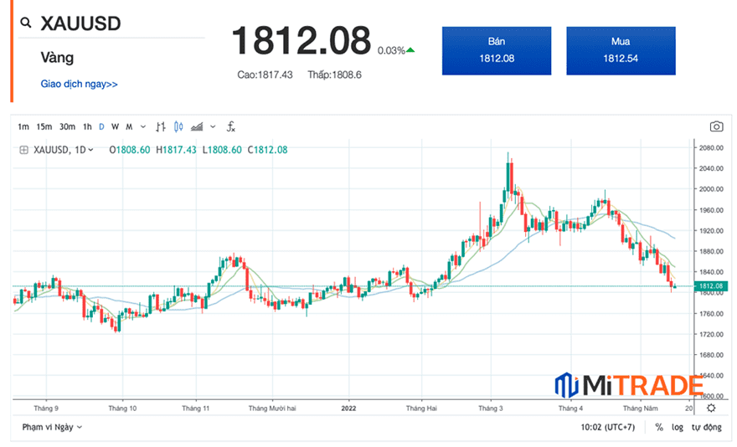Switch to the 15m timeframe
The image size is (737, 447).
coord(44,127)
